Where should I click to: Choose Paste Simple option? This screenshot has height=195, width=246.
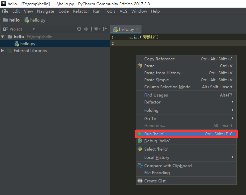point(186,80)
